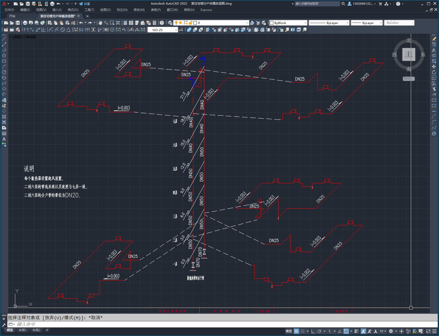Open the Express menu

point(206,10)
